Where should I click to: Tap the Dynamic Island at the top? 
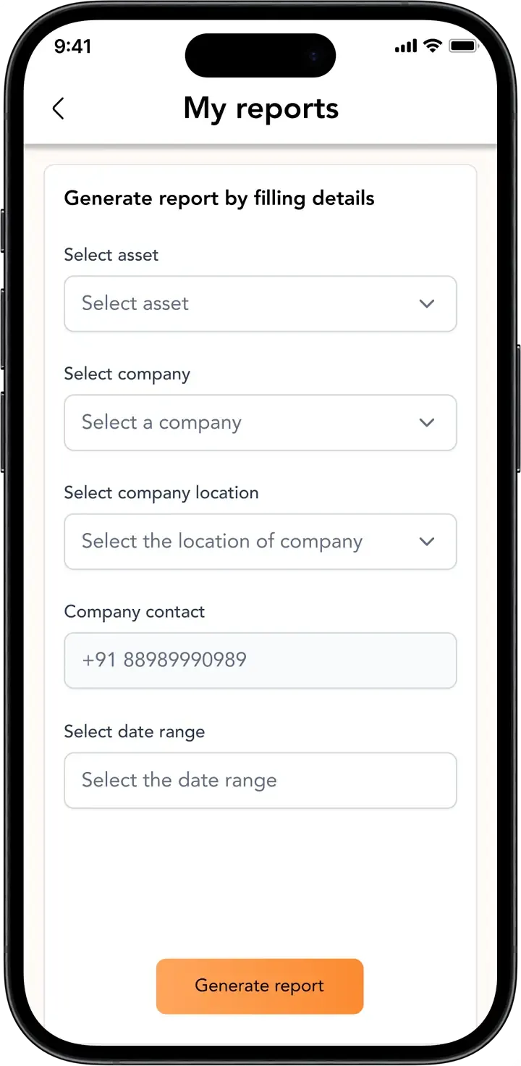pos(260,55)
